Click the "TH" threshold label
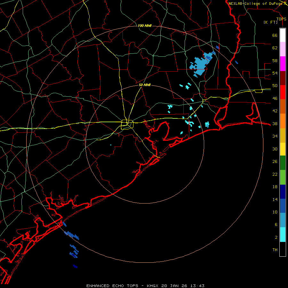 coord(275,250)
